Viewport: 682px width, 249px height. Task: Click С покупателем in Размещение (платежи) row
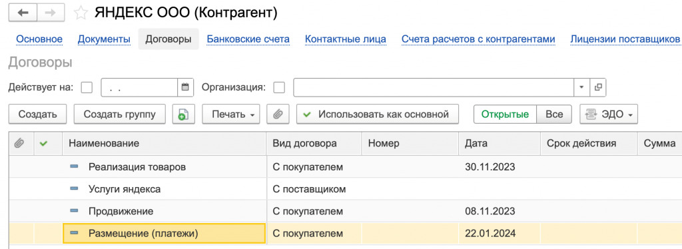click(x=314, y=234)
